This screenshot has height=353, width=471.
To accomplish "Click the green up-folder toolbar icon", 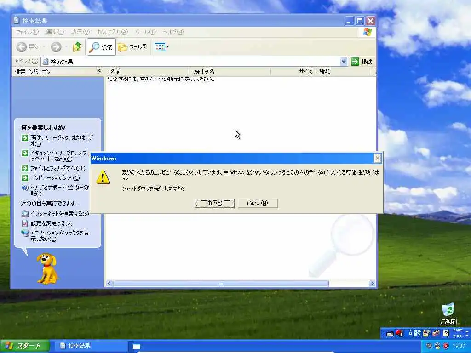I will coord(77,47).
